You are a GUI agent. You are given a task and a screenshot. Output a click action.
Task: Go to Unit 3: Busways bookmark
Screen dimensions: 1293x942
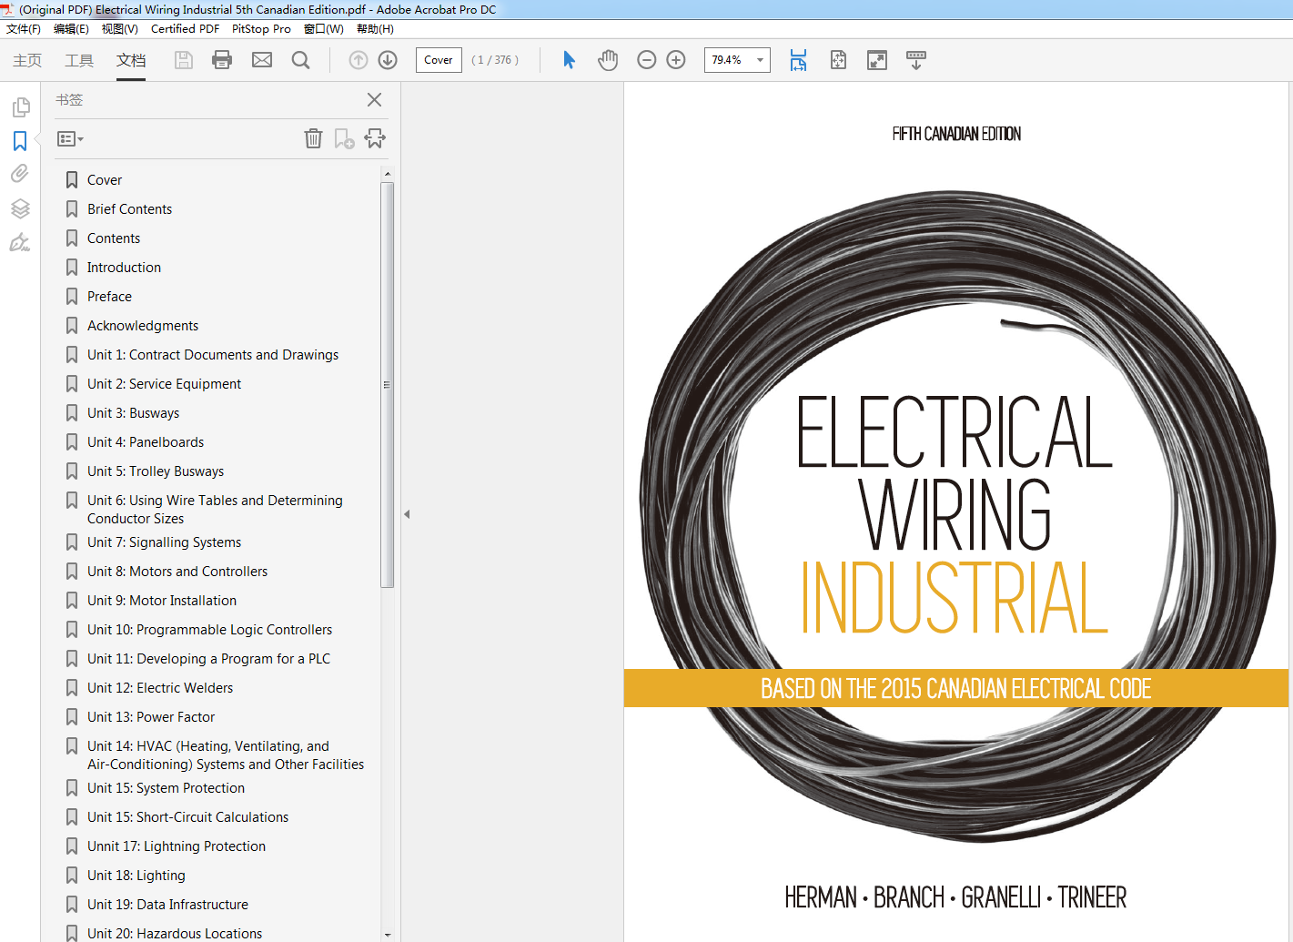pos(133,413)
